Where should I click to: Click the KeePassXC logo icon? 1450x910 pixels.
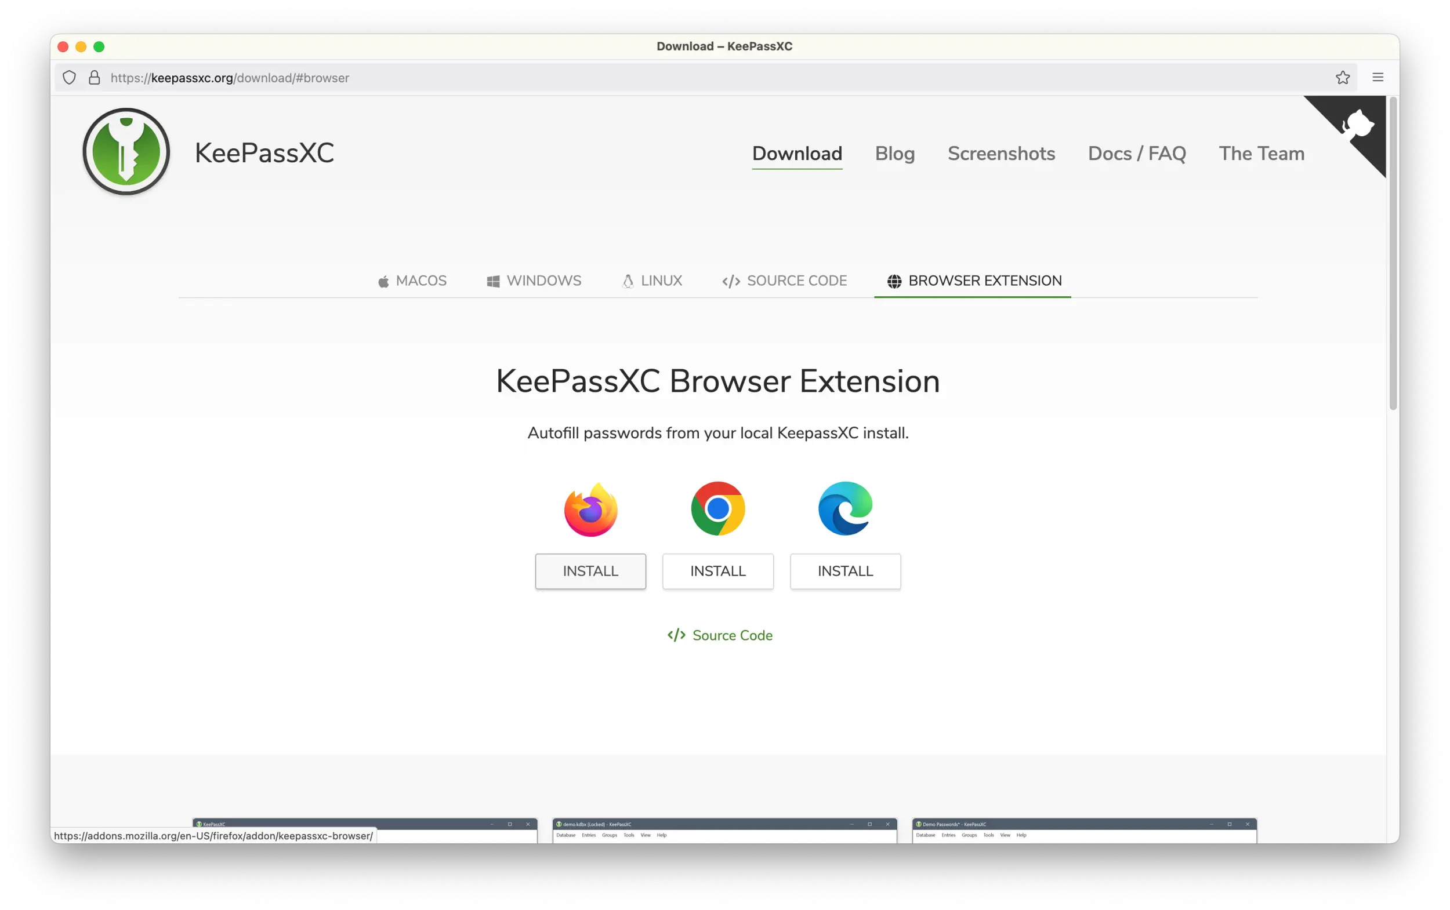pos(125,151)
